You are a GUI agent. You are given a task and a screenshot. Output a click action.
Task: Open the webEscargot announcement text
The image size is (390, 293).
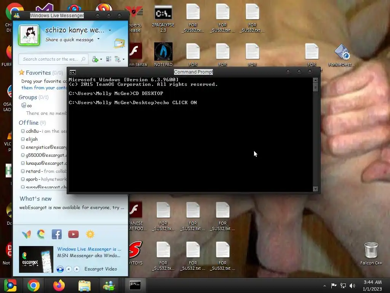click(72, 207)
